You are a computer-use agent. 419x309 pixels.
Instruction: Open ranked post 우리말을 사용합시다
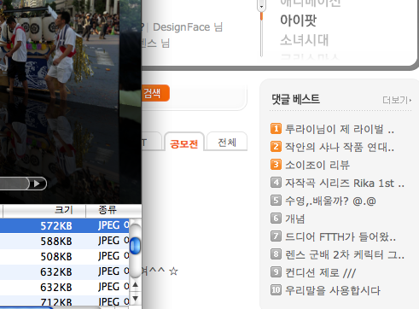(333, 290)
